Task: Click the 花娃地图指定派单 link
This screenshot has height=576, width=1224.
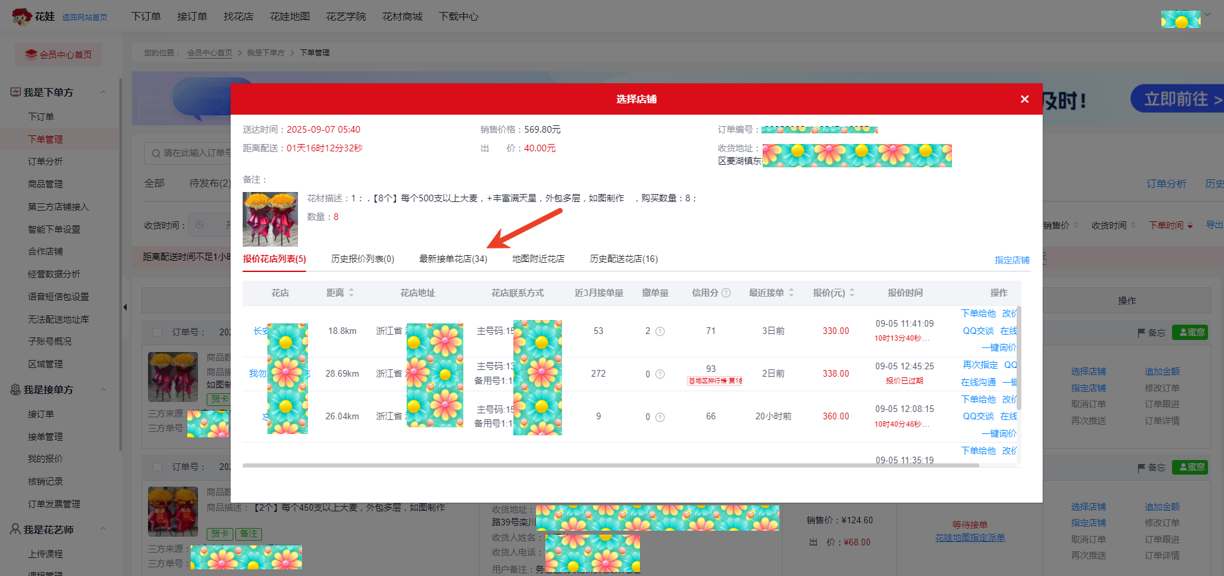Action: (970, 537)
